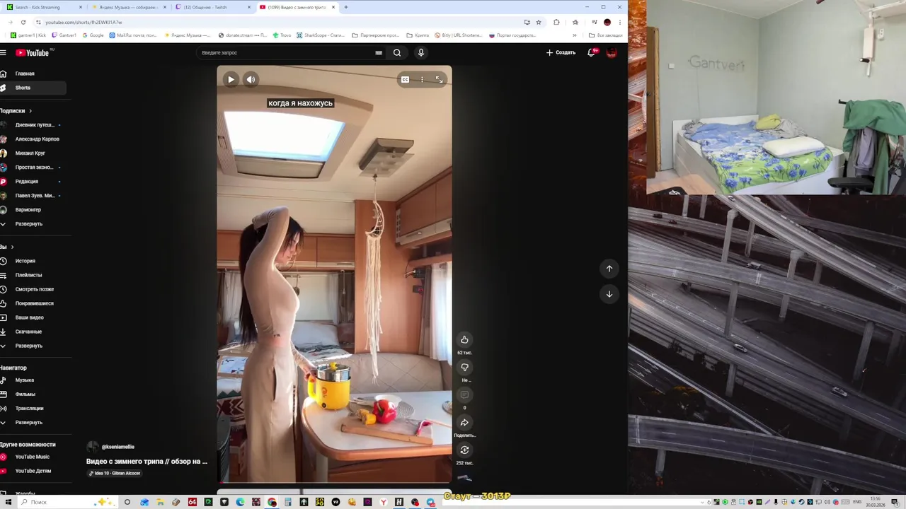
Task: Toggle subtitles CC on the short
Action: [405, 79]
